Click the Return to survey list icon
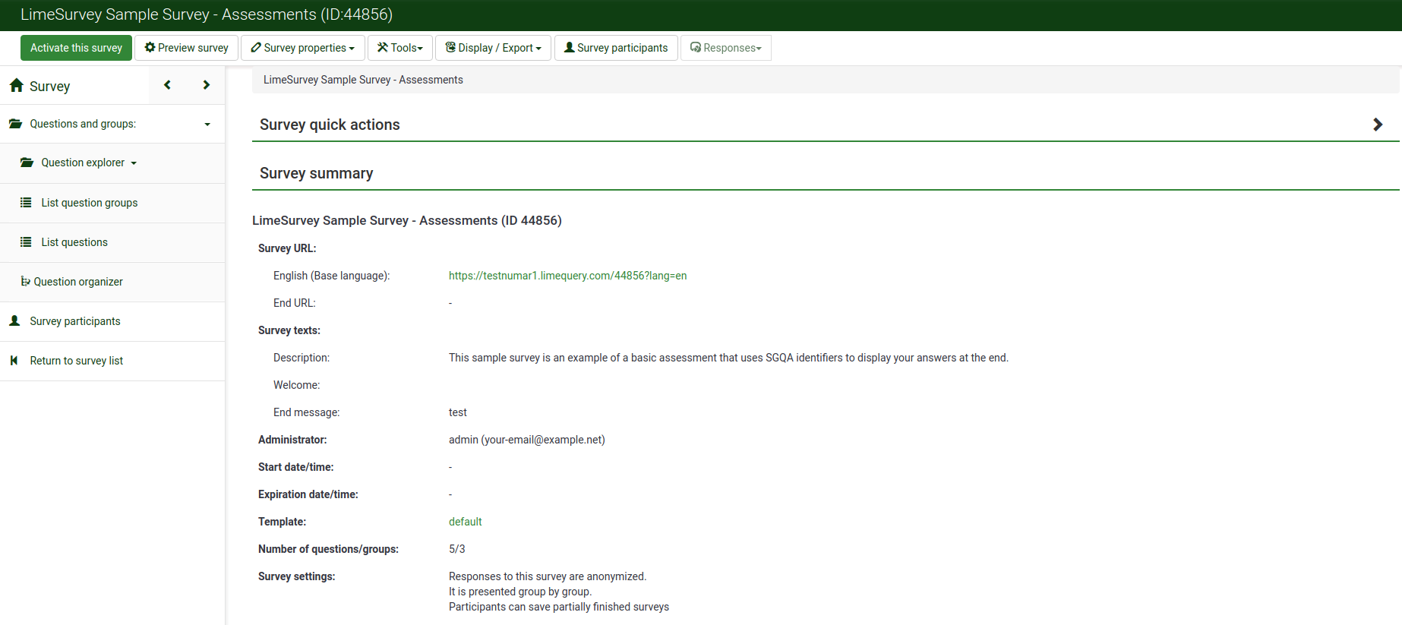Image resolution: width=1402 pixels, height=625 pixels. pos(14,361)
